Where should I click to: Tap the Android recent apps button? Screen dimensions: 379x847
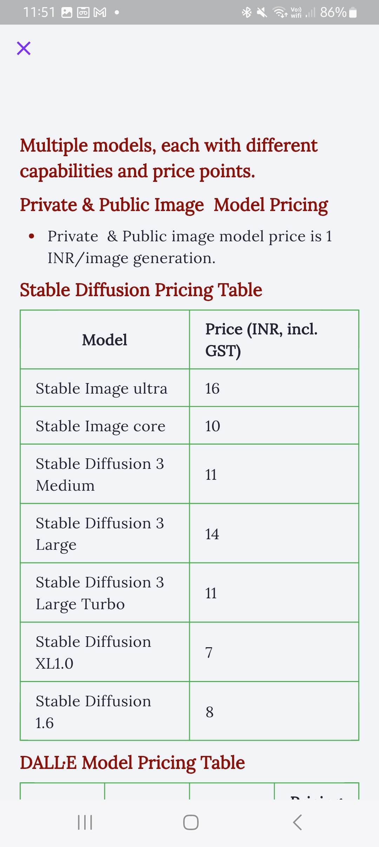(x=85, y=822)
